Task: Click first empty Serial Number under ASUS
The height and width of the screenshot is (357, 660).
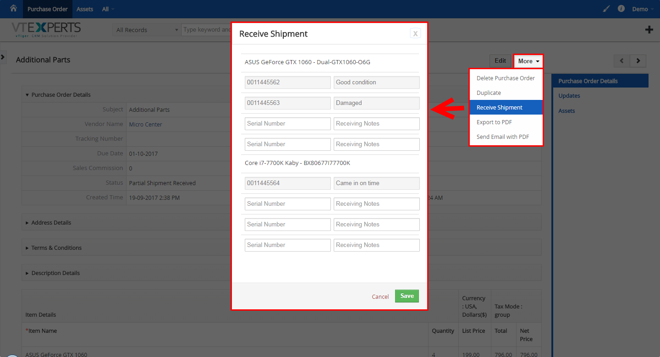Action: [288, 124]
